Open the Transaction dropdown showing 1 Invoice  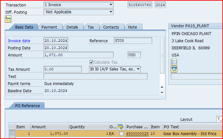click(111, 5)
